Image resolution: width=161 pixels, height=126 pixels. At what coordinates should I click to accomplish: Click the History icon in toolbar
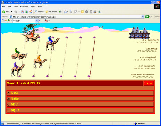click(60, 12)
